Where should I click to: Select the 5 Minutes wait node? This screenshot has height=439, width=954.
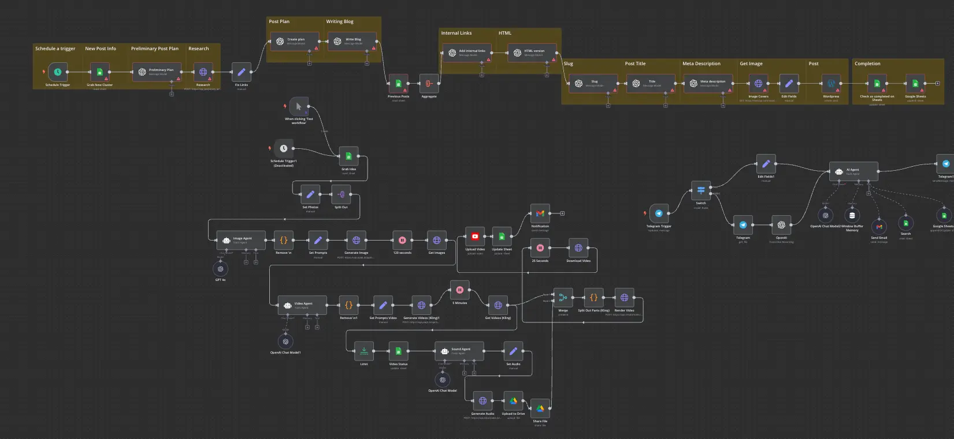point(459,290)
